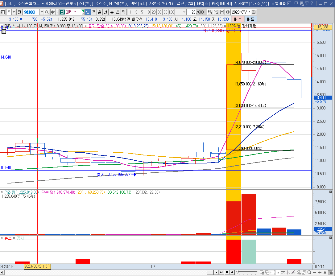The image size is (335, 276).
Task: Click the magnifier zoom tool at bottom
Action: pos(309,272)
